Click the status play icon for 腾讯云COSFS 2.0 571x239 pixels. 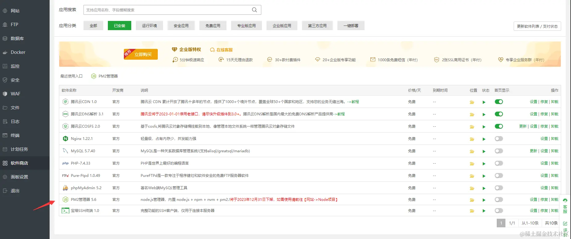(x=484, y=127)
